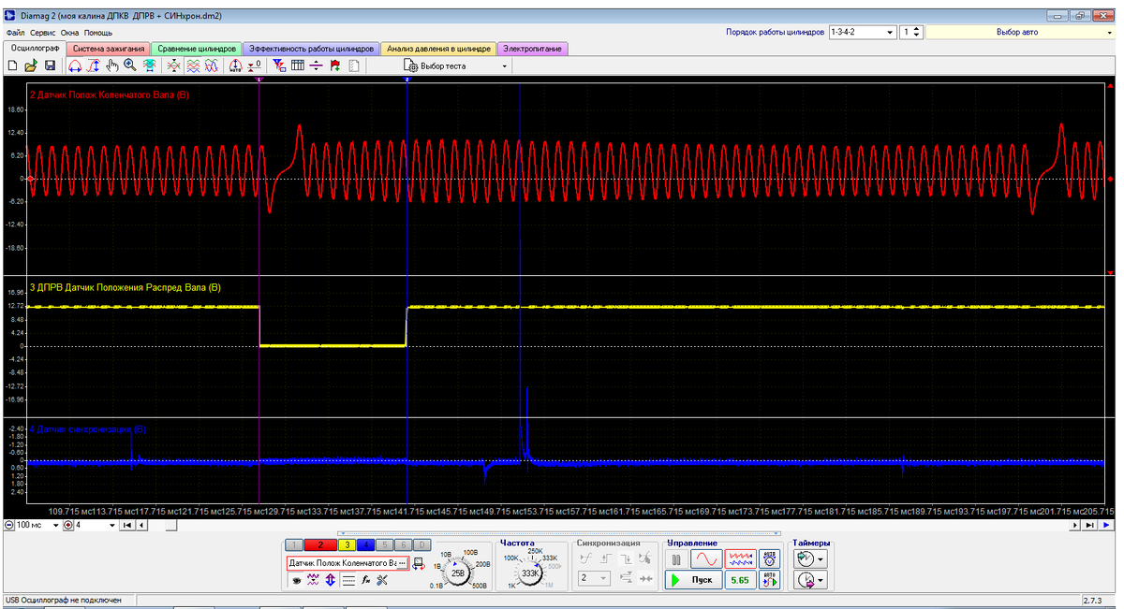
Task: Click the pause button in Управление
Action: (x=676, y=558)
